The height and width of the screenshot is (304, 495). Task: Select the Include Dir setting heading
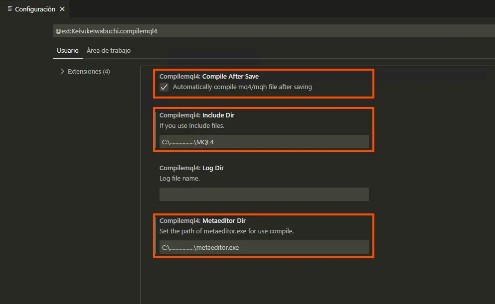(196, 115)
